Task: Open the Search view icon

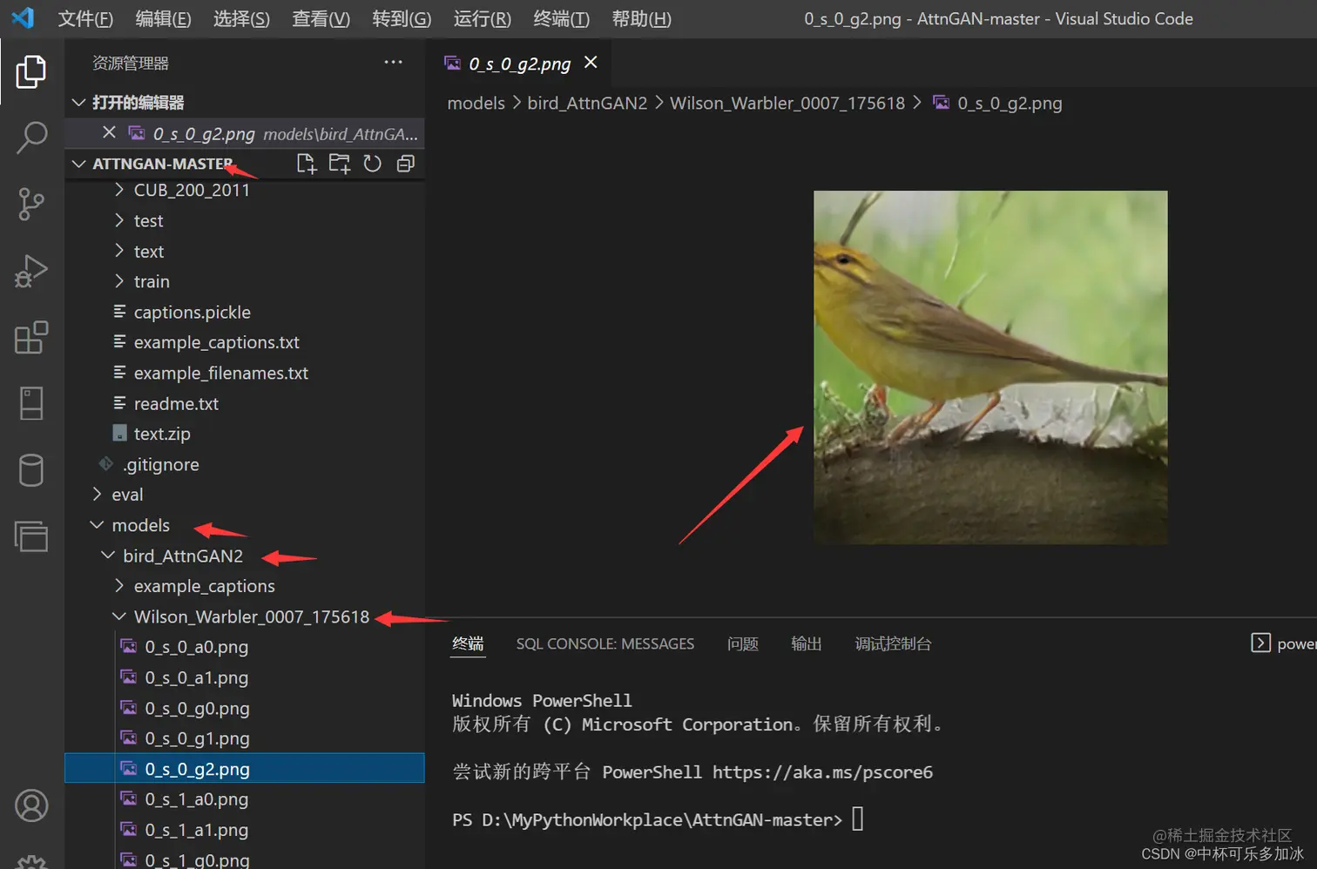Action: (x=31, y=138)
